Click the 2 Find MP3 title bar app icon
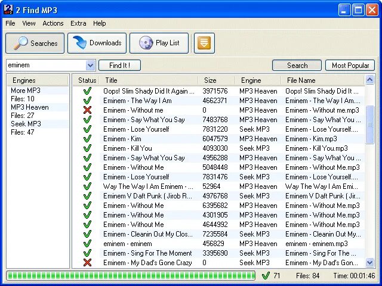The height and width of the screenshot is (286, 382). pyautogui.click(x=8, y=10)
